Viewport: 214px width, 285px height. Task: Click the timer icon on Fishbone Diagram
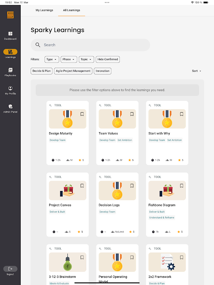pyautogui.click(x=153, y=232)
